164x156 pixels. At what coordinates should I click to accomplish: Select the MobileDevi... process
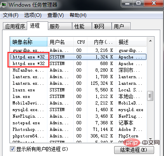78,103
